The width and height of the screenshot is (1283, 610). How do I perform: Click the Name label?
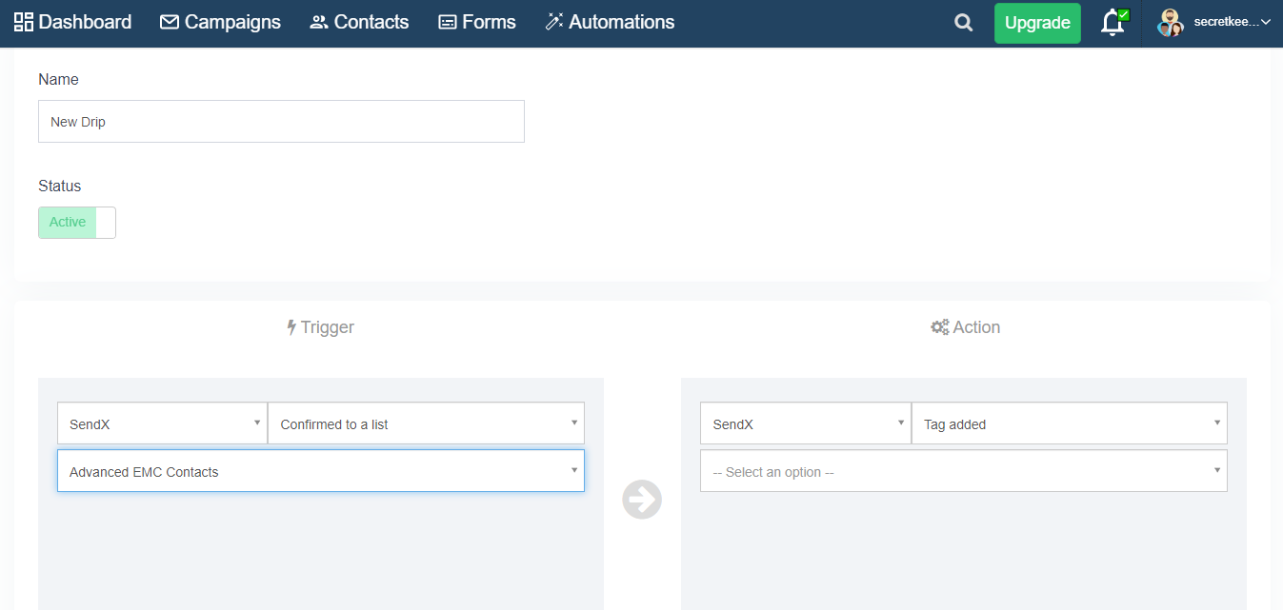pyautogui.click(x=58, y=79)
